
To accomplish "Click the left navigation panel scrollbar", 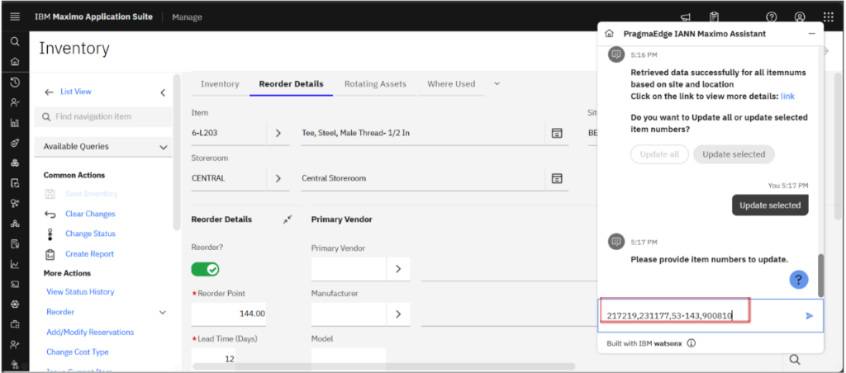I will (x=177, y=153).
